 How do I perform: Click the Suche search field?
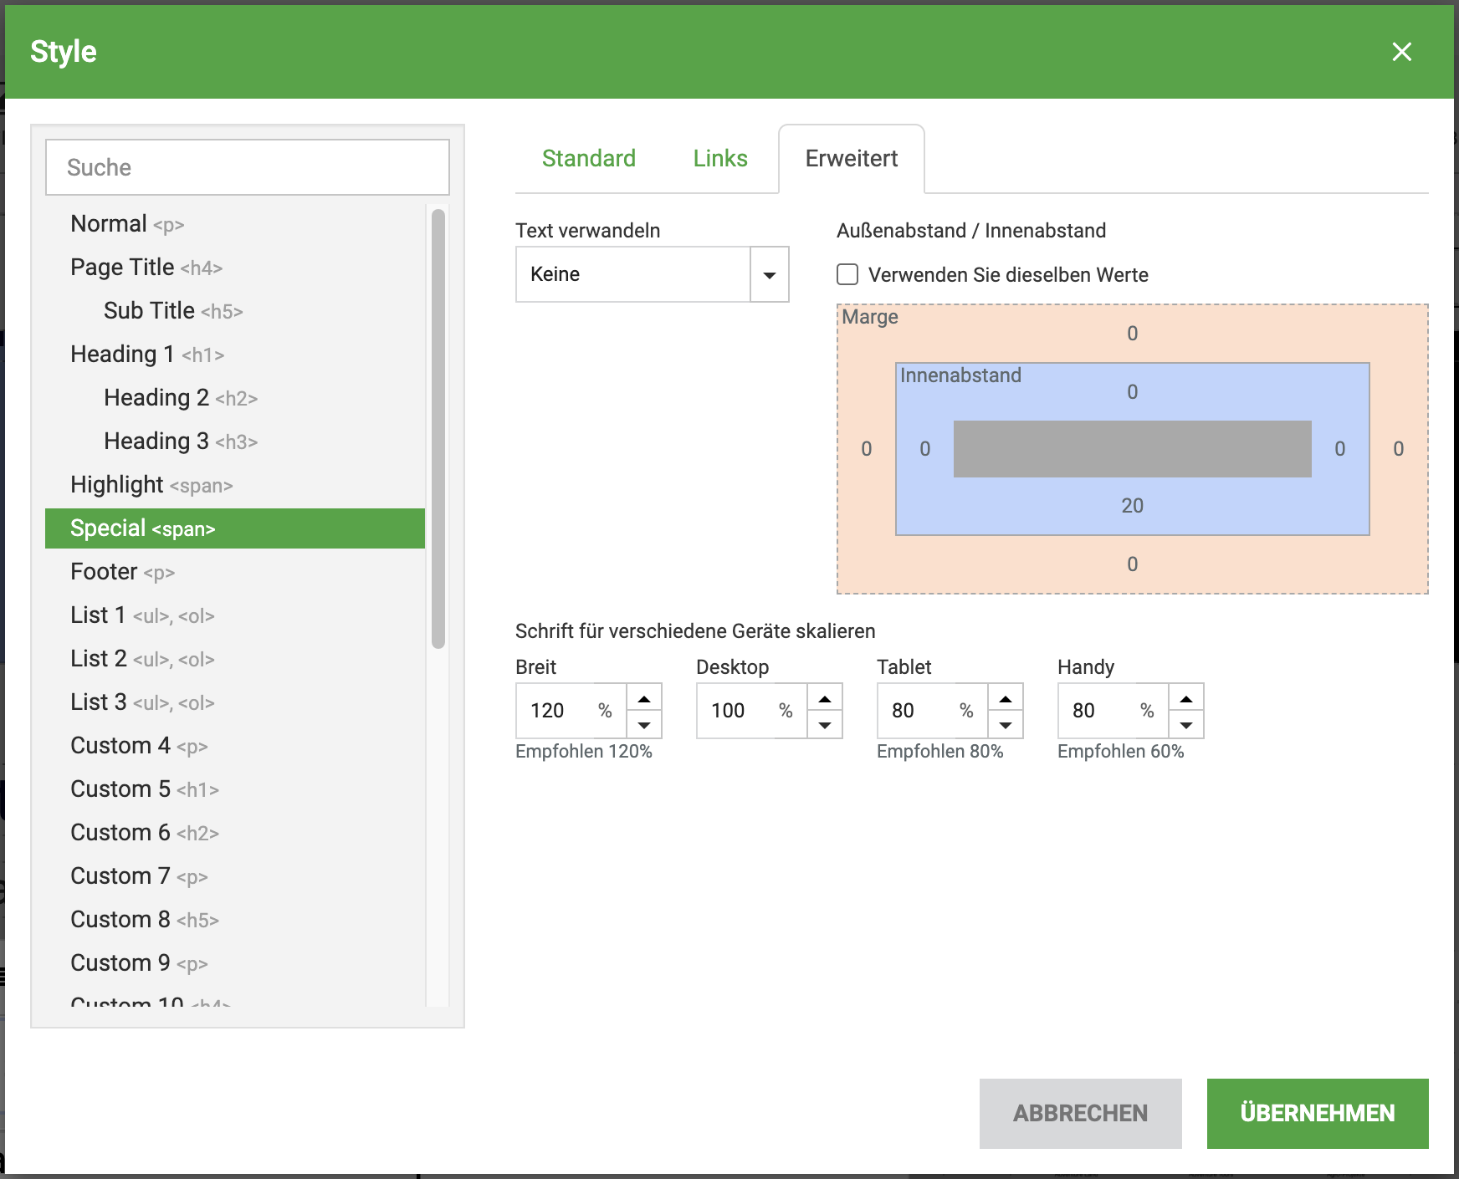(x=248, y=167)
